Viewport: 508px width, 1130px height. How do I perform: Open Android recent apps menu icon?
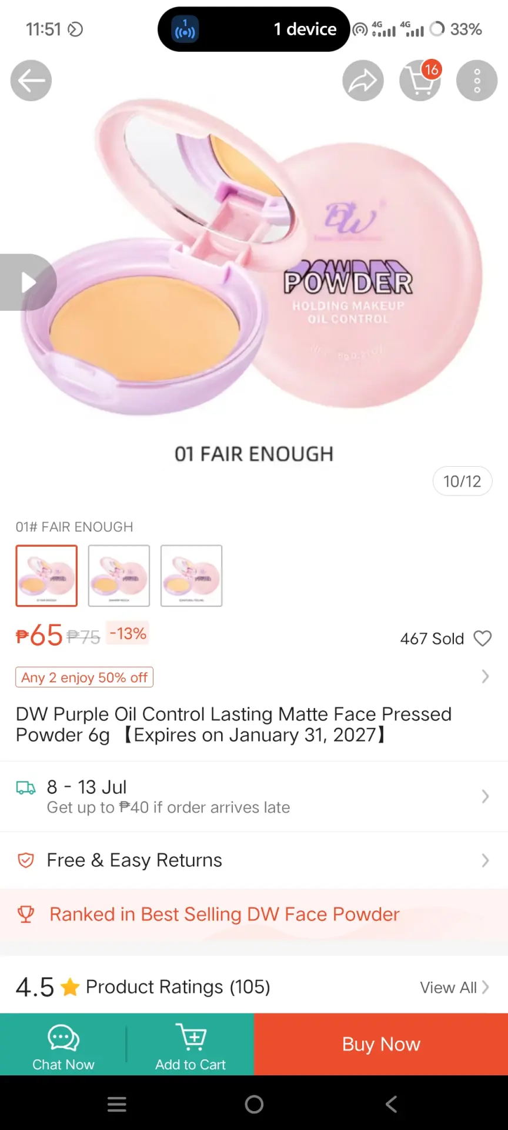click(117, 1104)
